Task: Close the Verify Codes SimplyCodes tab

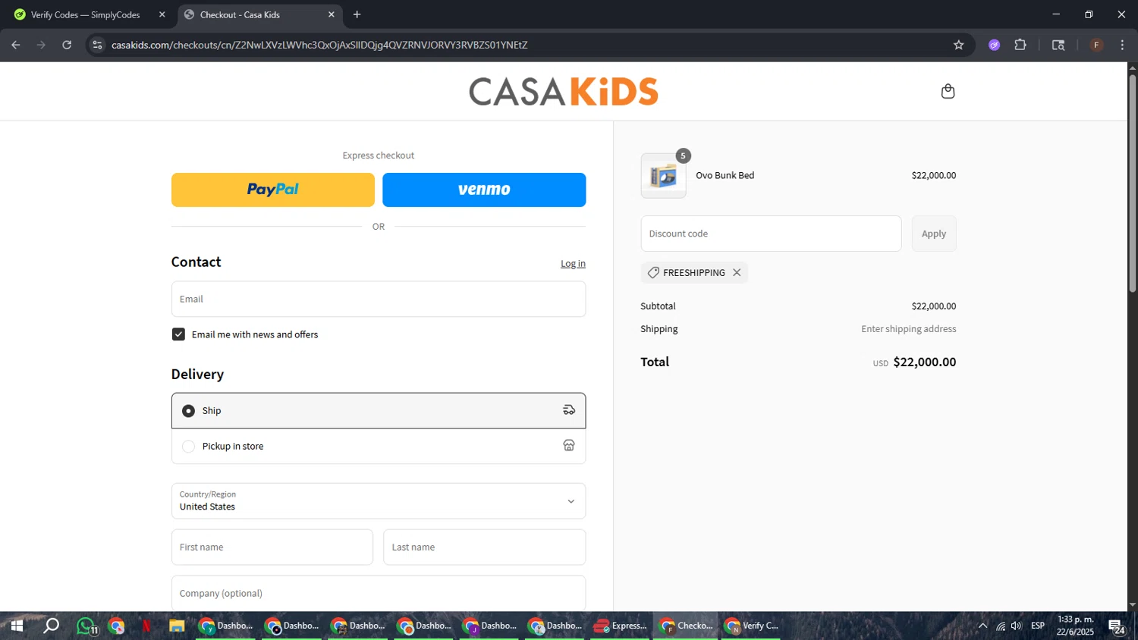Action: tap(162, 14)
